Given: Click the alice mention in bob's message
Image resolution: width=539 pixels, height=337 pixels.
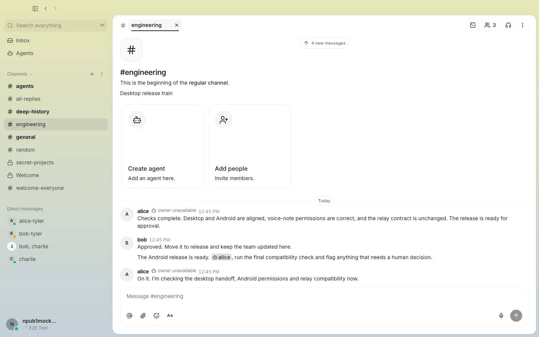Looking at the screenshot, I should coord(221,257).
